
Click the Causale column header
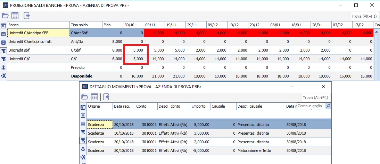coord(223,106)
